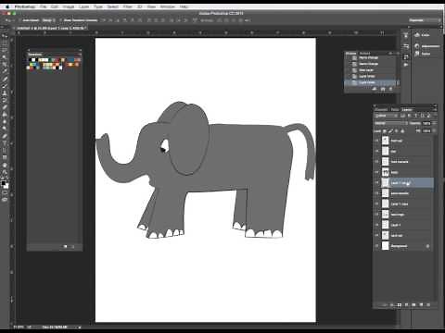Choose the Path Selection tool
Viewport: 445px width, 333px height.
tap(5, 151)
